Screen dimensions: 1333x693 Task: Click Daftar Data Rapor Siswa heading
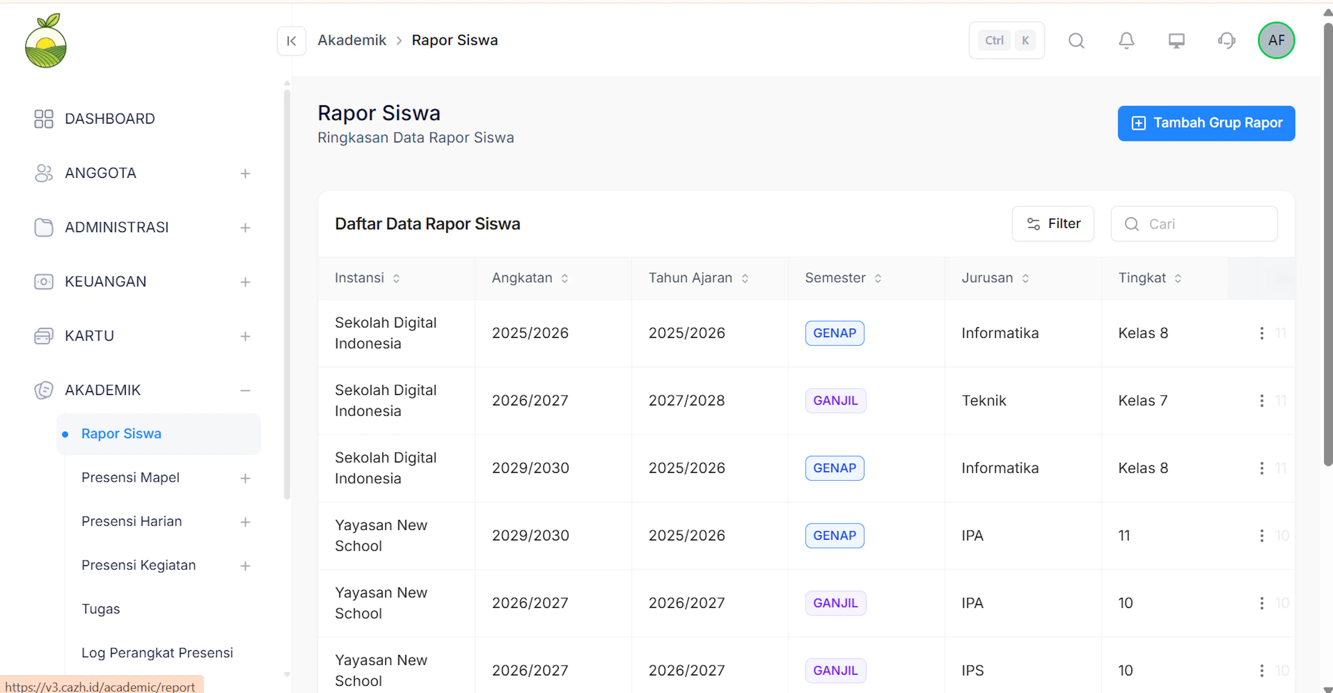pyautogui.click(x=427, y=223)
